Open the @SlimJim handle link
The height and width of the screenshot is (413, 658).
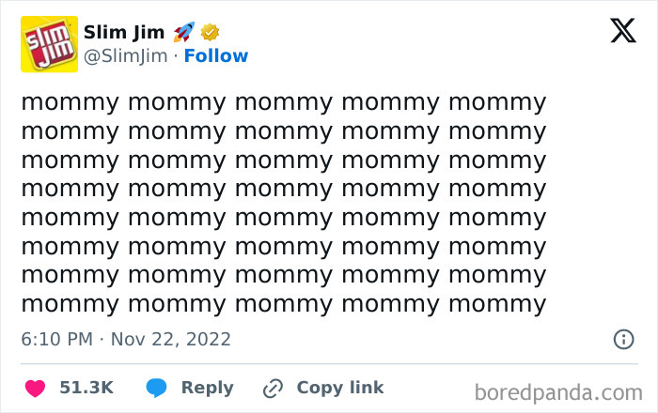(x=125, y=56)
